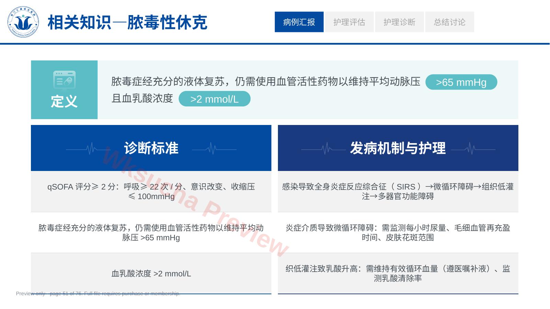Click the hospital logo emblem
The height and width of the screenshot is (309, 550).
point(23,22)
